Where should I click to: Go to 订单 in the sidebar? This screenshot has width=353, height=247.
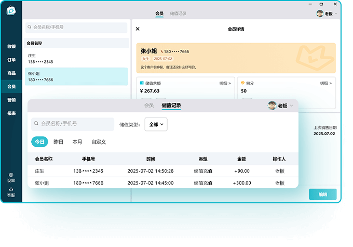11,60
